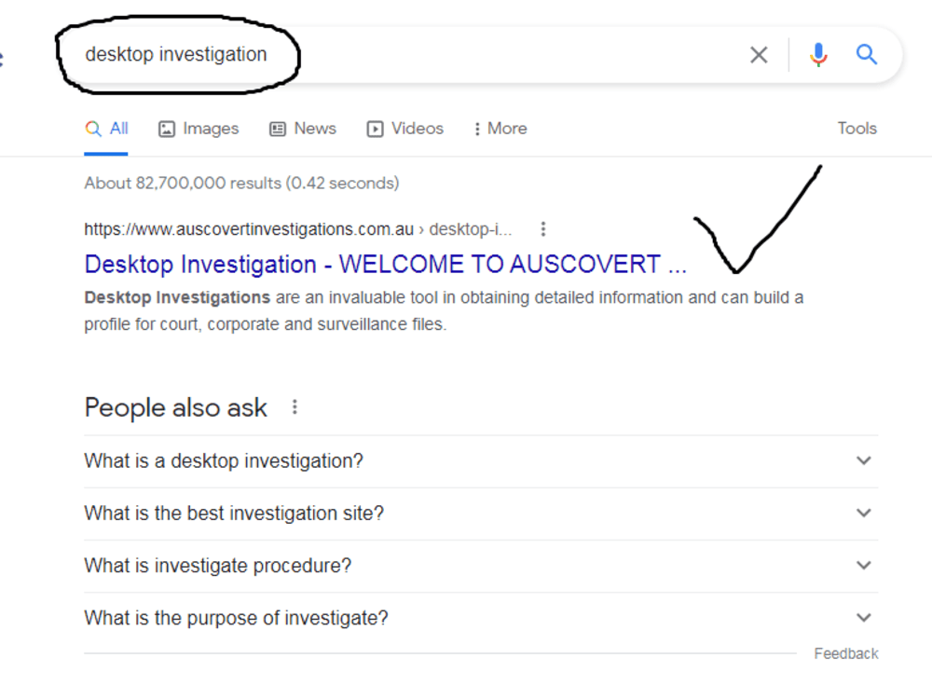Click the 'Desktop Investigations are an invaluable tool' snippet
The width and height of the screenshot is (932, 699).
[x=444, y=310]
